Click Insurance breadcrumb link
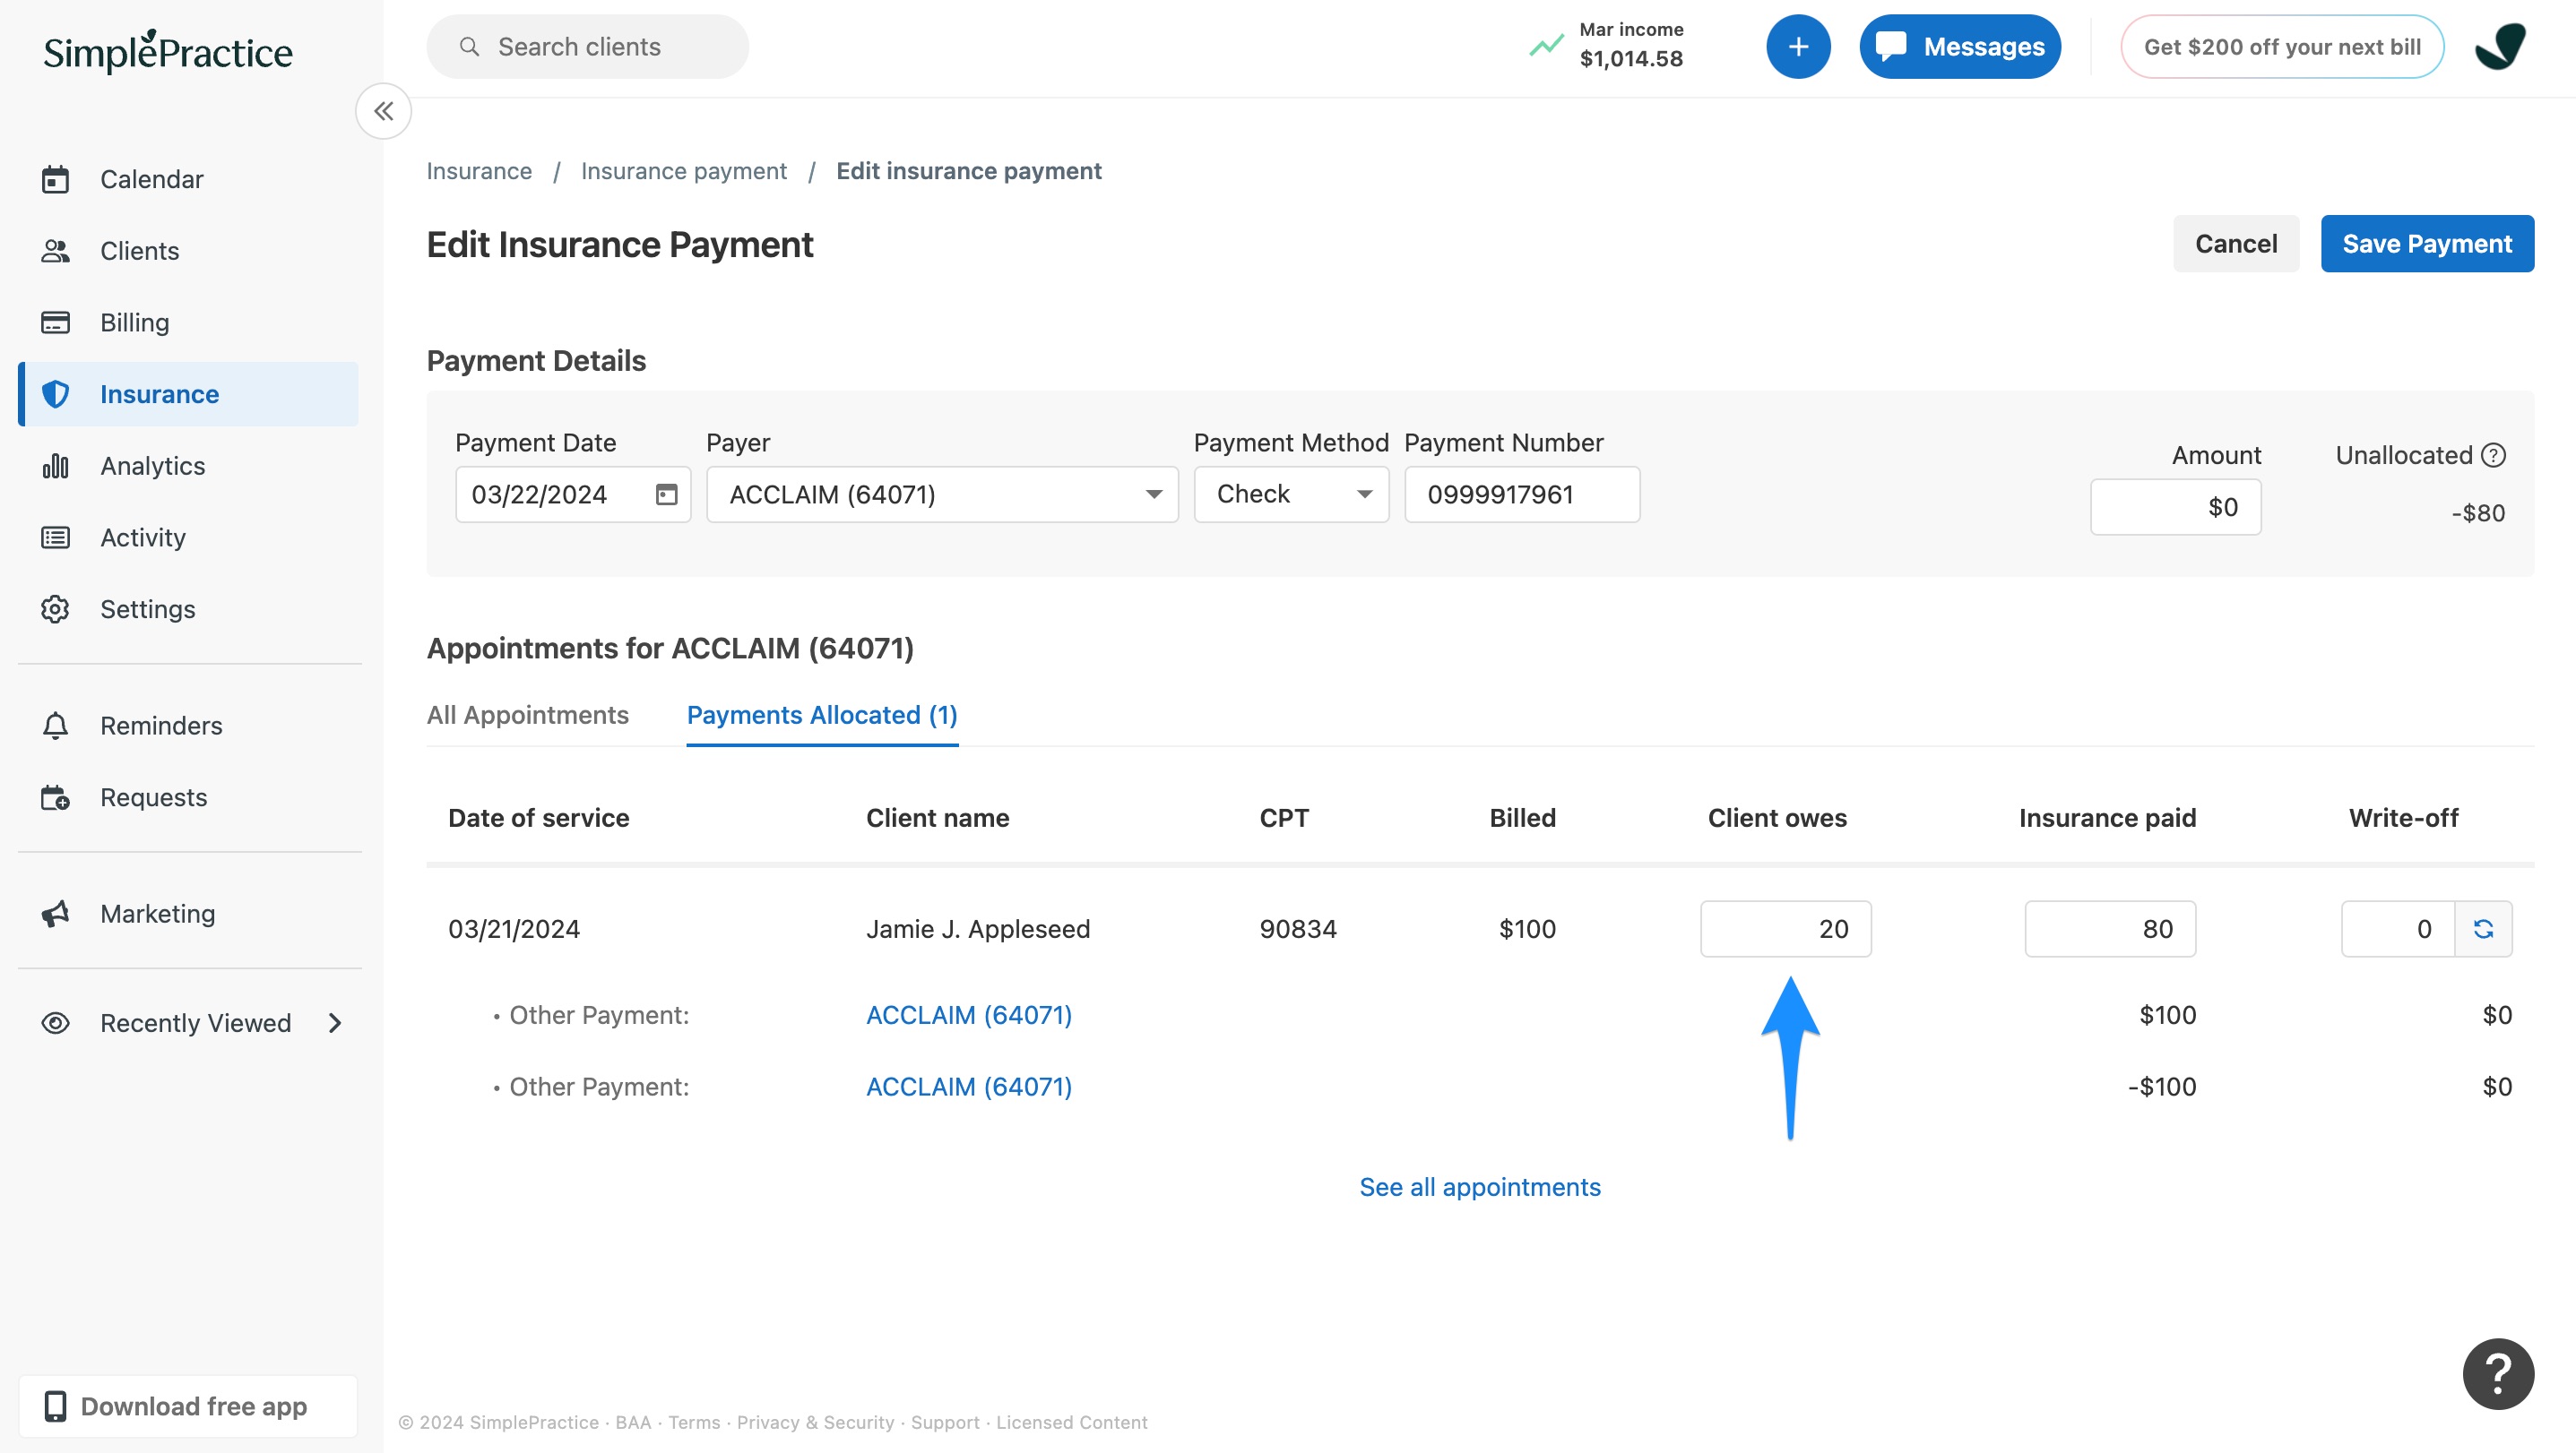The width and height of the screenshot is (2576, 1453). [x=479, y=171]
